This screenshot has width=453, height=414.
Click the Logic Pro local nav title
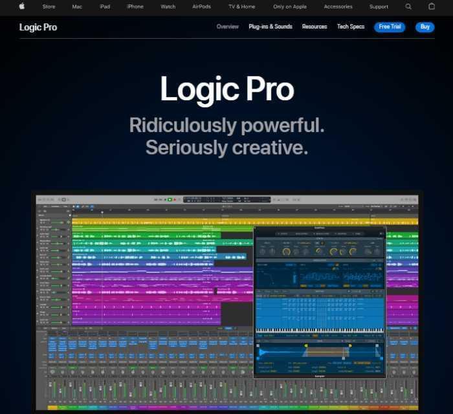click(38, 27)
